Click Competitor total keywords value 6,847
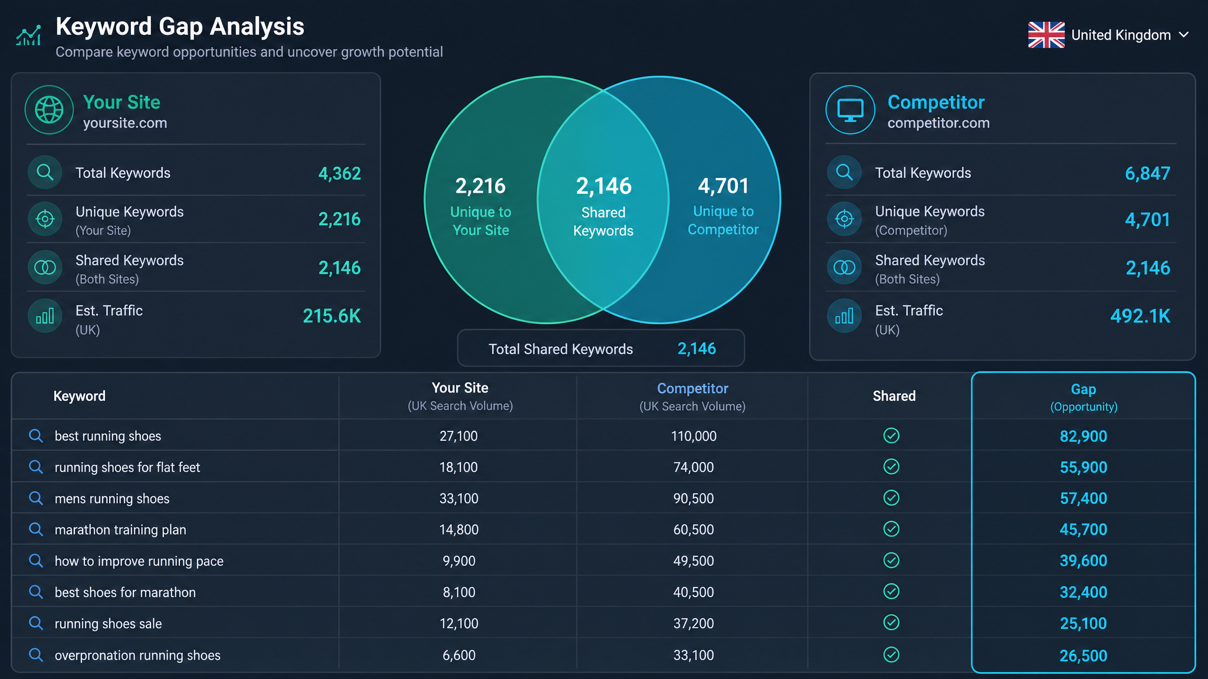 click(1147, 173)
